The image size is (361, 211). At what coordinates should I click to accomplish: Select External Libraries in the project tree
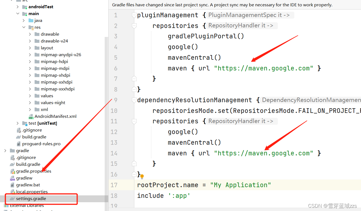coord(27,205)
